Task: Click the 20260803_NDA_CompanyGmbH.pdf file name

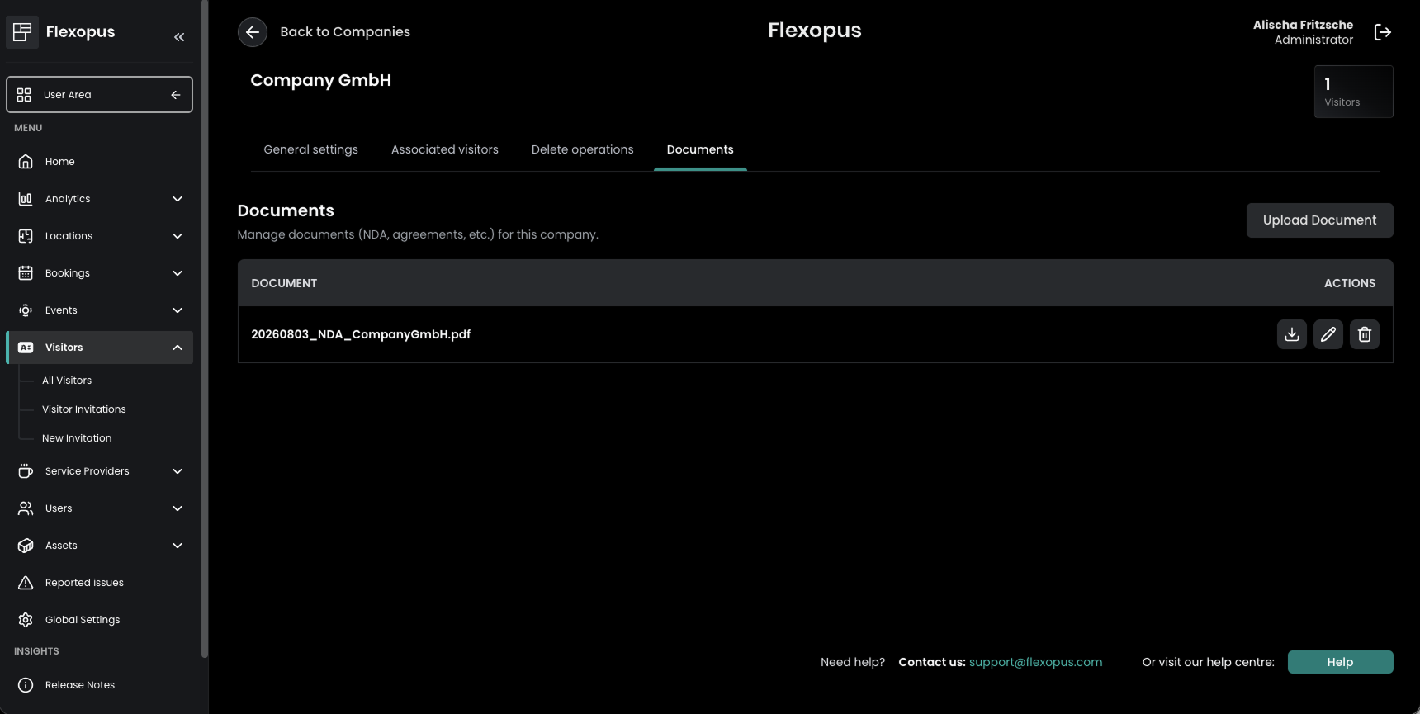Action: click(x=361, y=334)
